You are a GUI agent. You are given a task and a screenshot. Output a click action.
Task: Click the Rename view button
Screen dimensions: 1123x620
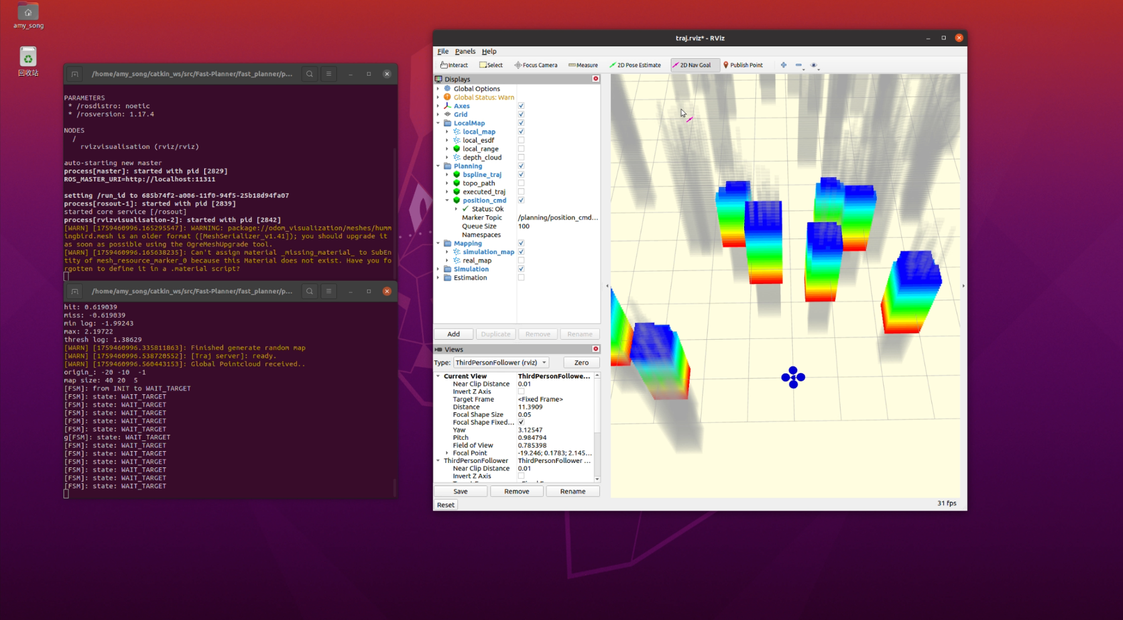572,492
